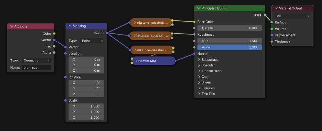Click the Name field containing arch_uvs

click(36, 68)
